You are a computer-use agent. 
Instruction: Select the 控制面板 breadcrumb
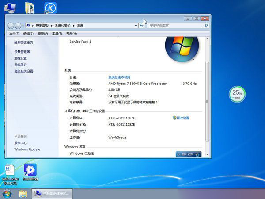point(42,26)
